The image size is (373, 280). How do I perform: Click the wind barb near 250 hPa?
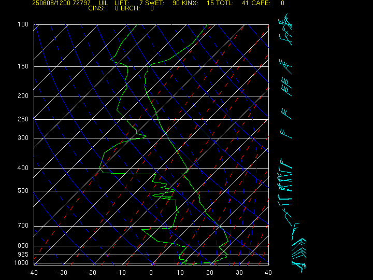(x=286, y=114)
